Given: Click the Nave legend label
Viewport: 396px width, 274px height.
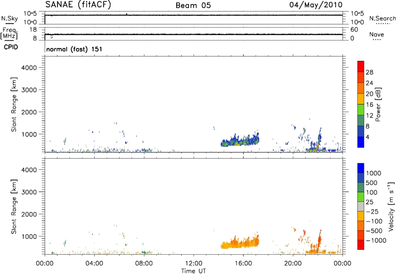Looking at the screenshot, I should click(377, 34).
